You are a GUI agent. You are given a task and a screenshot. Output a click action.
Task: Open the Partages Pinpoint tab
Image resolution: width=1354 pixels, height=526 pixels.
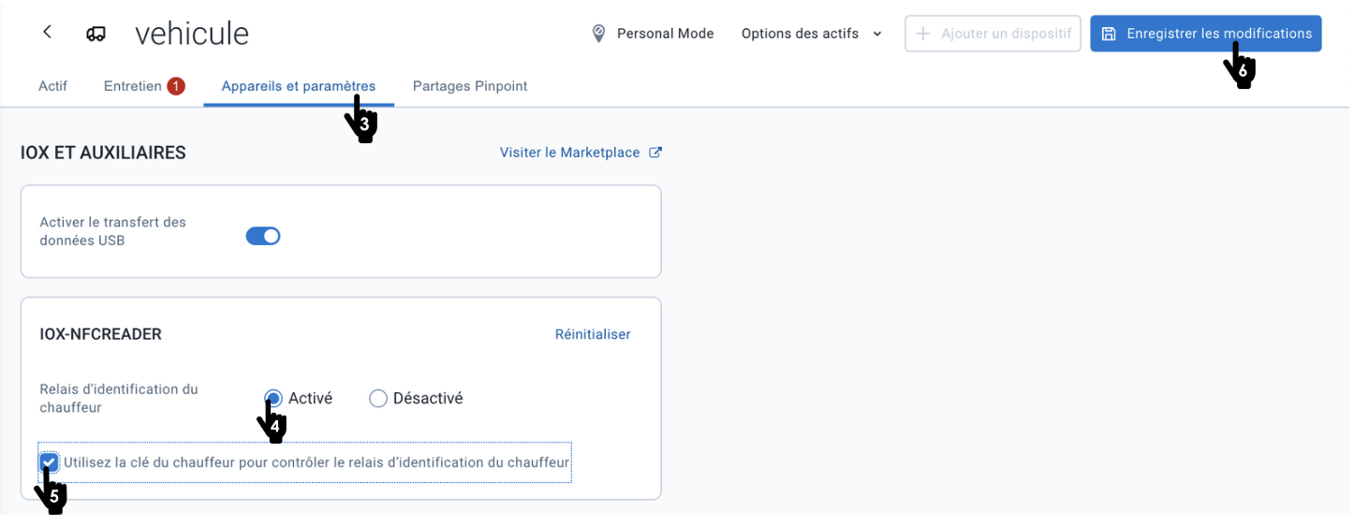[470, 86]
